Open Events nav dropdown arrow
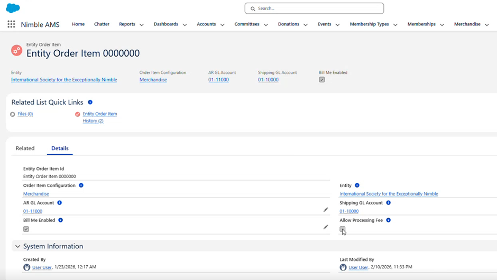The height and width of the screenshot is (280, 497). point(337,24)
